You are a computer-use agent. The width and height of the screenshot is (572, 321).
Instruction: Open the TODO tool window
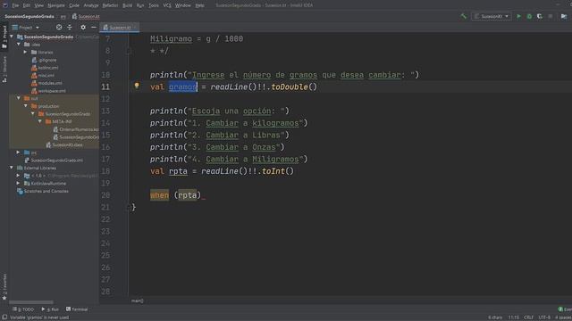point(23,309)
